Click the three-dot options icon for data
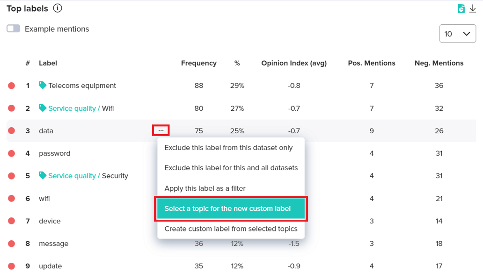This screenshot has width=483, height=273. (x=161, y=130)
